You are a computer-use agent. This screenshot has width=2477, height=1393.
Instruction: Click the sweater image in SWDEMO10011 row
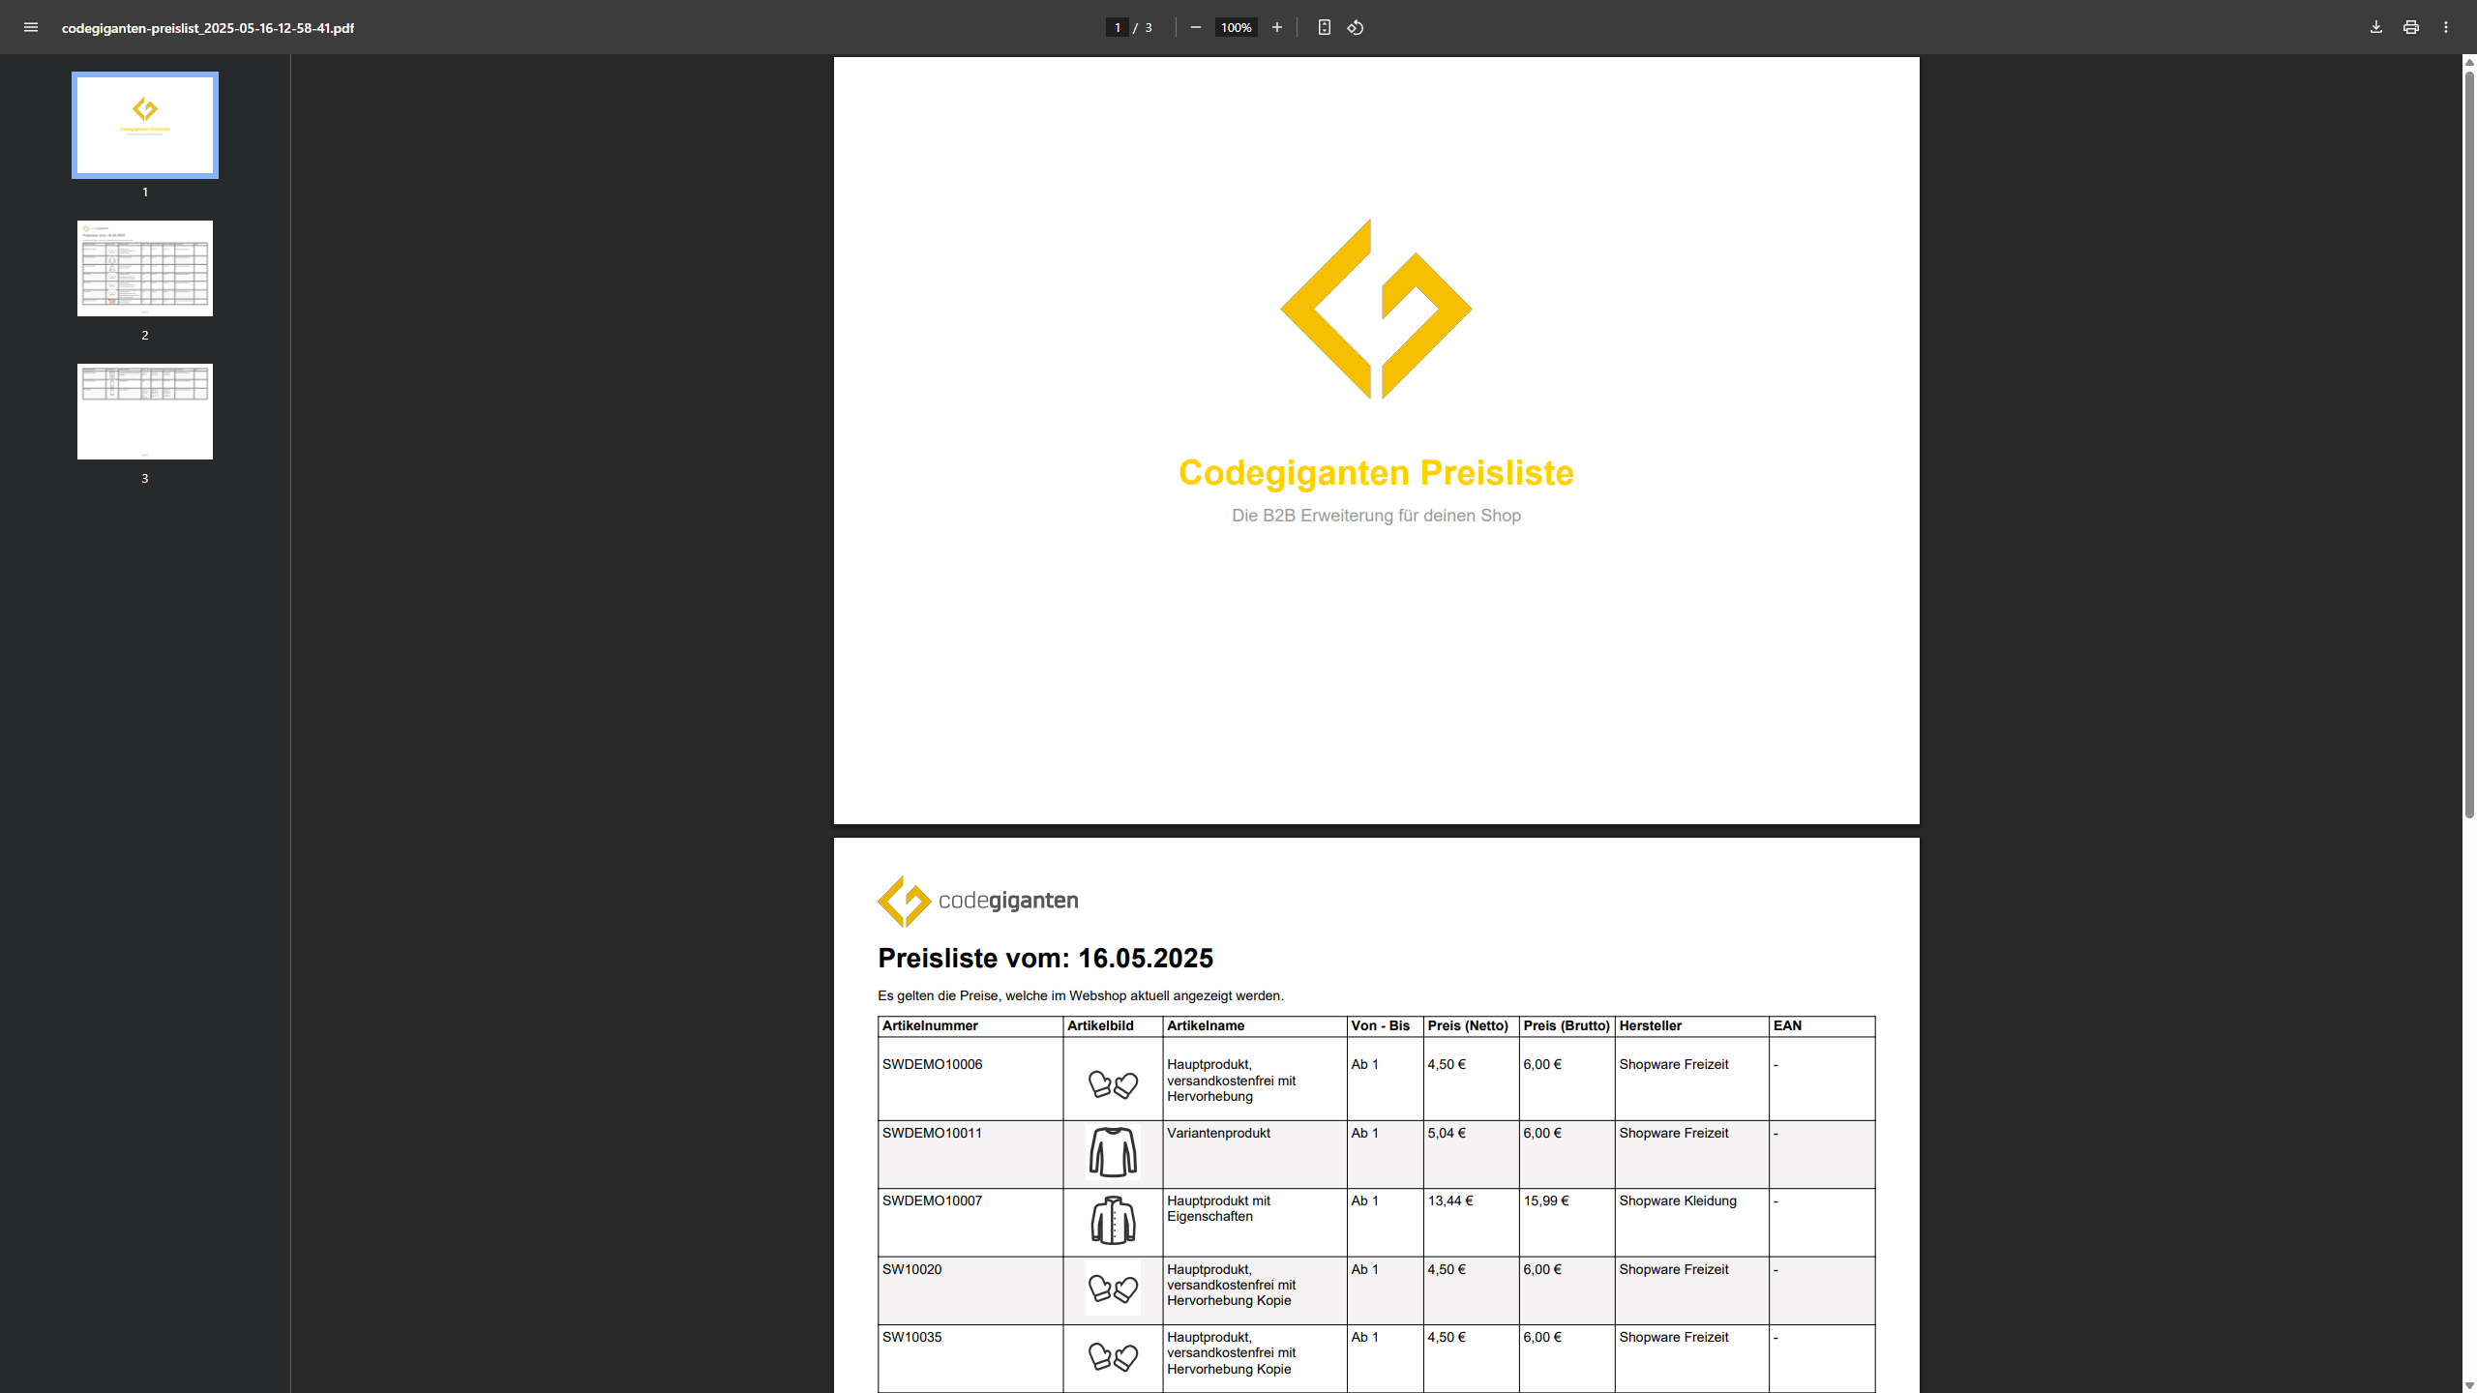[1113, 1152]
